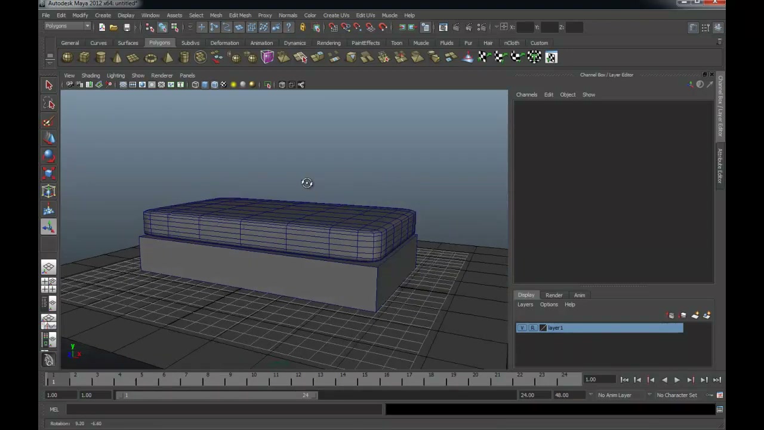
Task: Select the Lasso tool in toolbox
Action: pos(49,104)
